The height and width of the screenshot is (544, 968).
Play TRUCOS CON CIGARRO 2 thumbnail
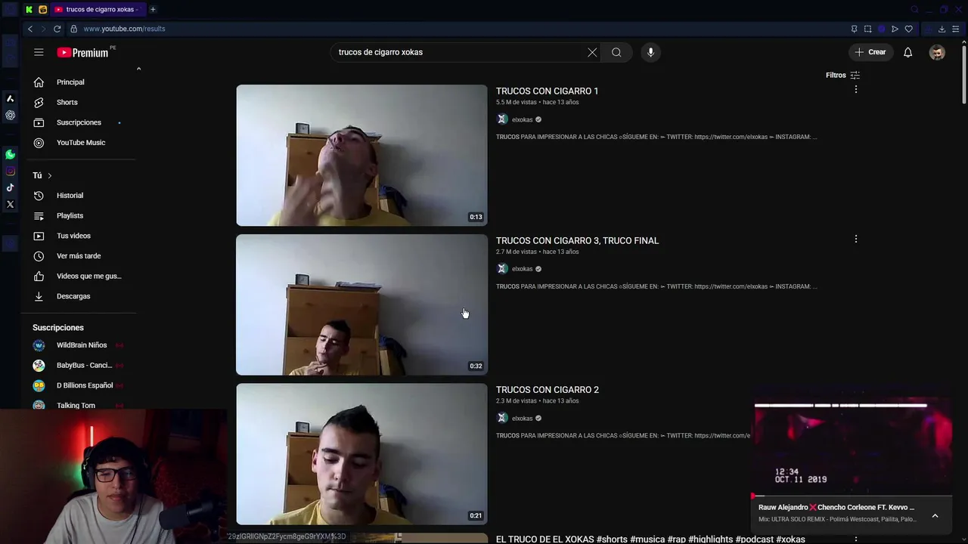(x=361, y=454)
